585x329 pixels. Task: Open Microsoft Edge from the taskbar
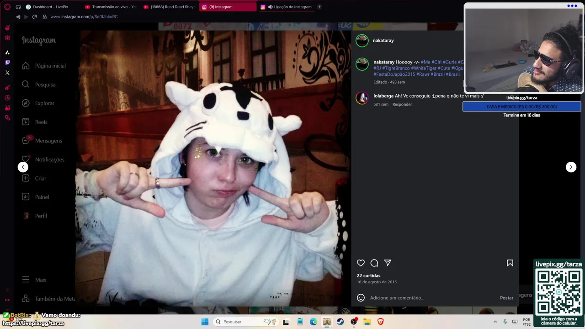[x=314, y=322]
